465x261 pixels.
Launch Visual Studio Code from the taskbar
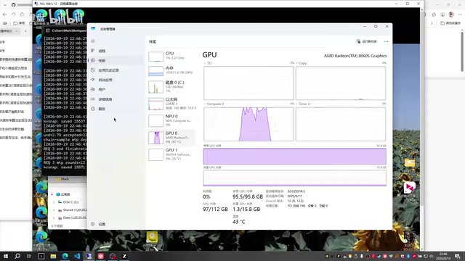tap(77, 256)
